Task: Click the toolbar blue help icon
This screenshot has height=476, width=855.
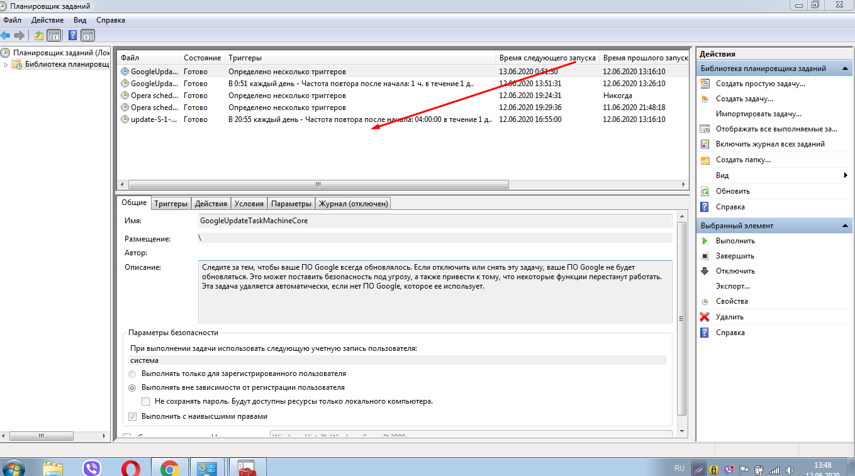Action: (73, 35)
